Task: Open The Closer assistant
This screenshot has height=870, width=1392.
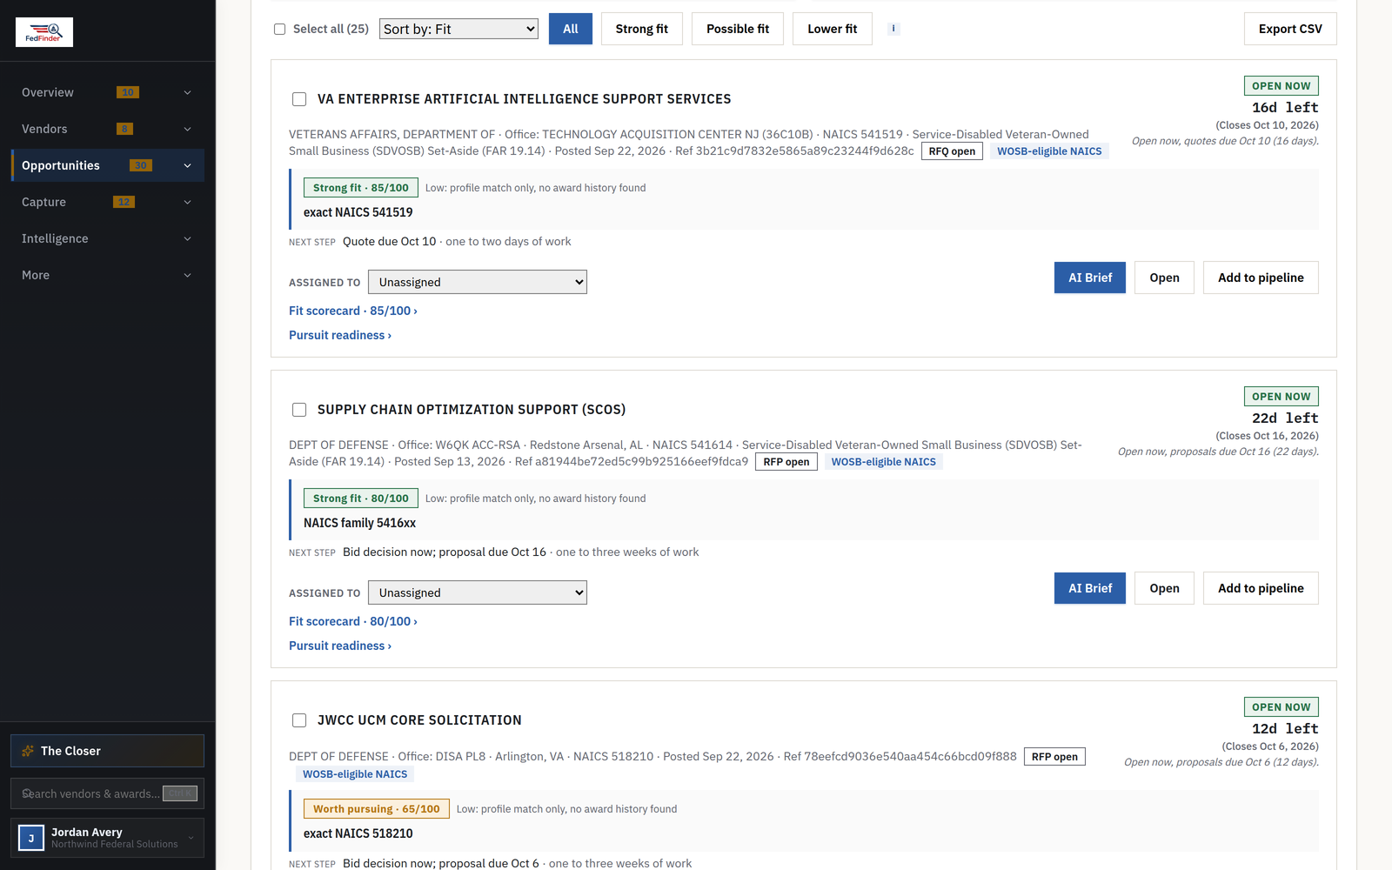Action: [107, 751]
